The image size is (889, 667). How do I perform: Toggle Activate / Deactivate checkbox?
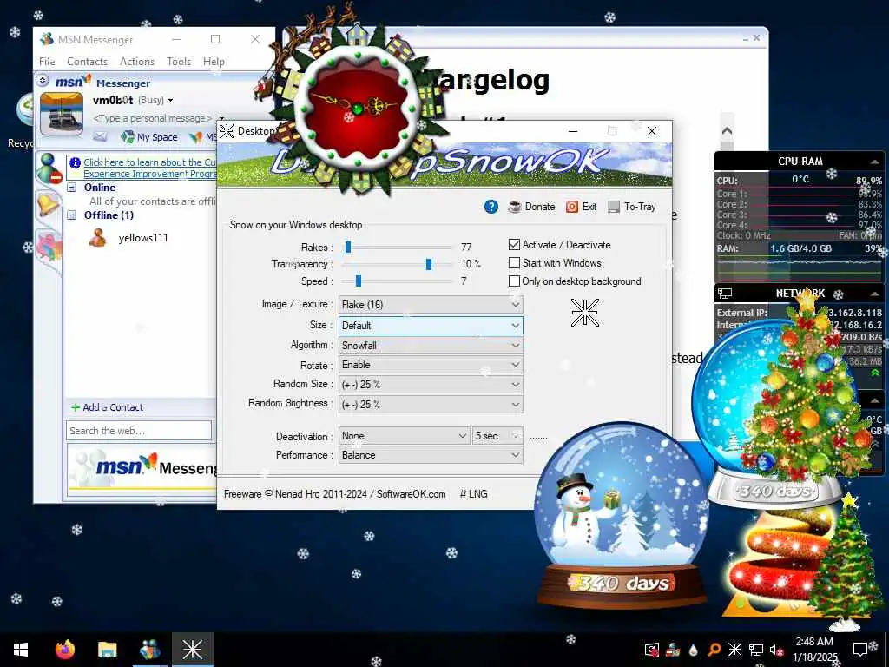click(514, 245)
